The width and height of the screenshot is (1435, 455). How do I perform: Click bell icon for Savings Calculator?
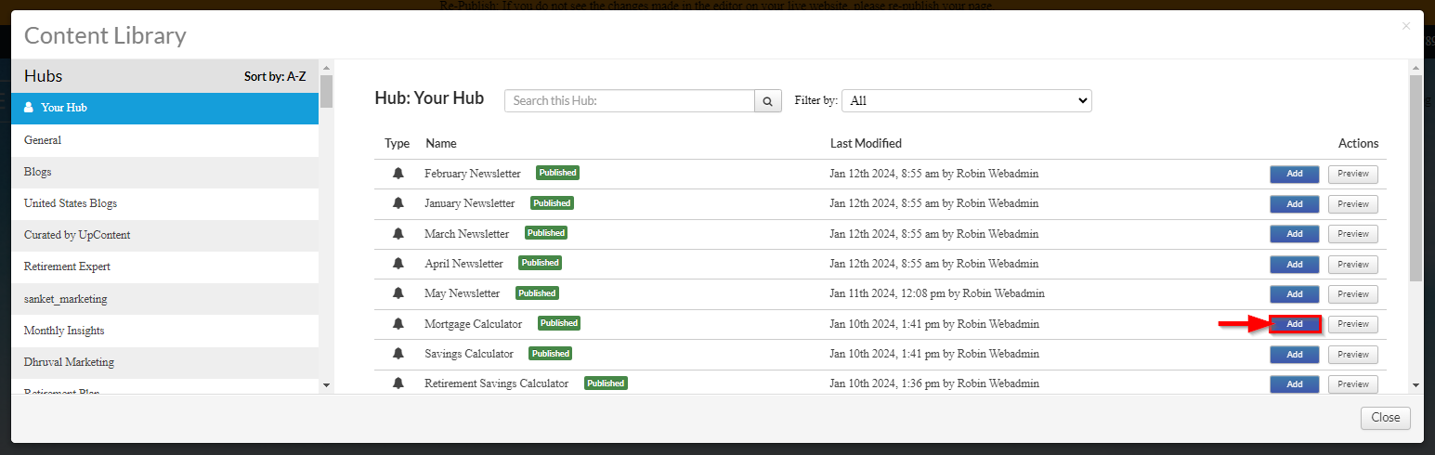coord(398,354)
